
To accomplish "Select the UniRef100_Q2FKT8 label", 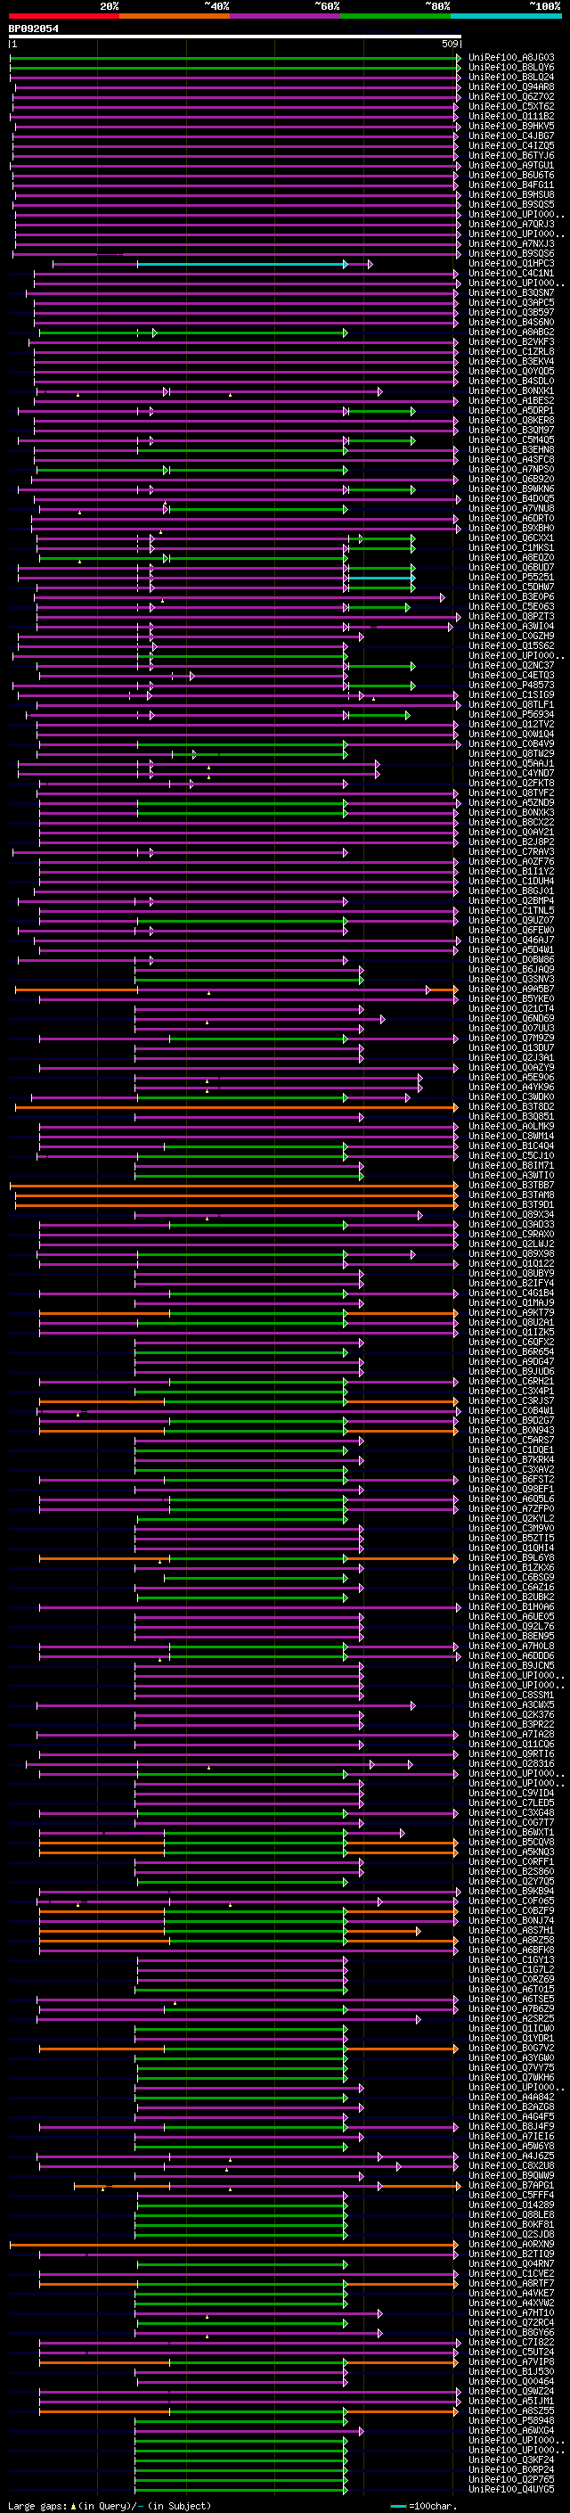I will point(510,784).
